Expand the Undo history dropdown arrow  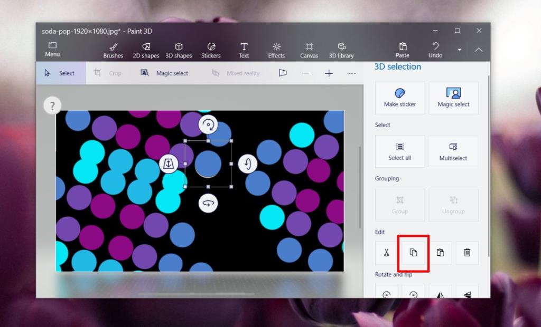(x=459, y=50)
